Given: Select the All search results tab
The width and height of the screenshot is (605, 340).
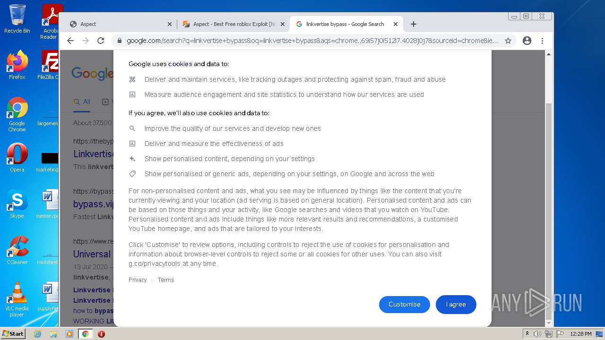Looking at the screenshot, I should point(82,102).
